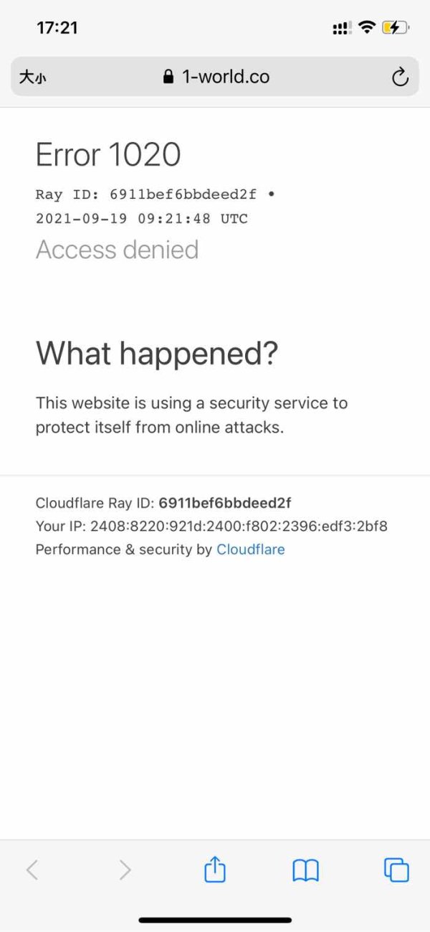Tap the battery charging indicator
Viewport: 430px width, 932px height.
(395, 28)
